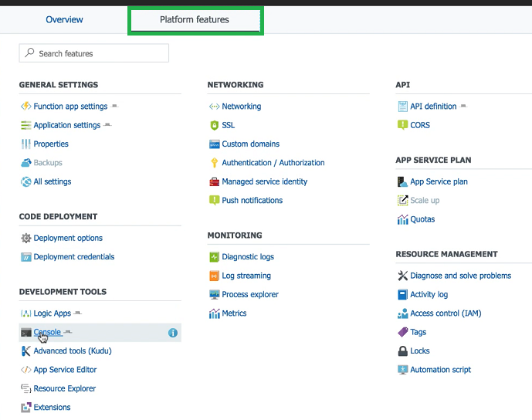Switch to the Overview tab
Image resolution: width=532 pixels, height=420 pixels.
(64, 19)
